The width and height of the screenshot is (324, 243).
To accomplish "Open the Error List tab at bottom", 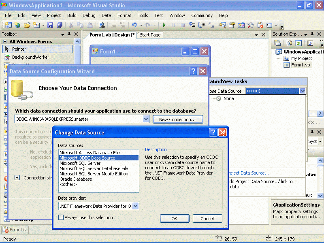I will pyautogui.click(x=15, y=230).
